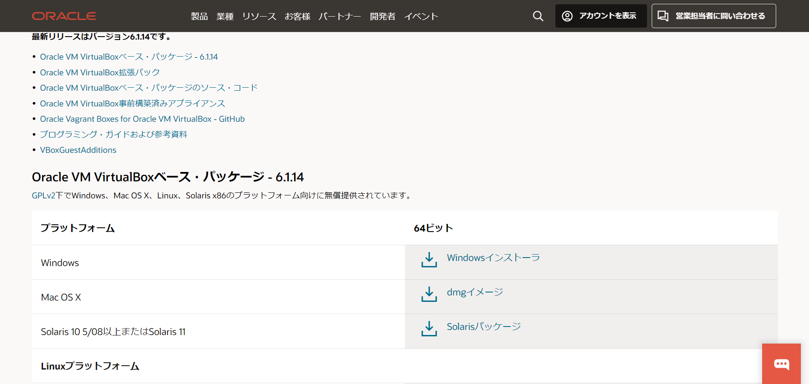
Task: Download the Solarisパッケージ link
Action: 484,327
